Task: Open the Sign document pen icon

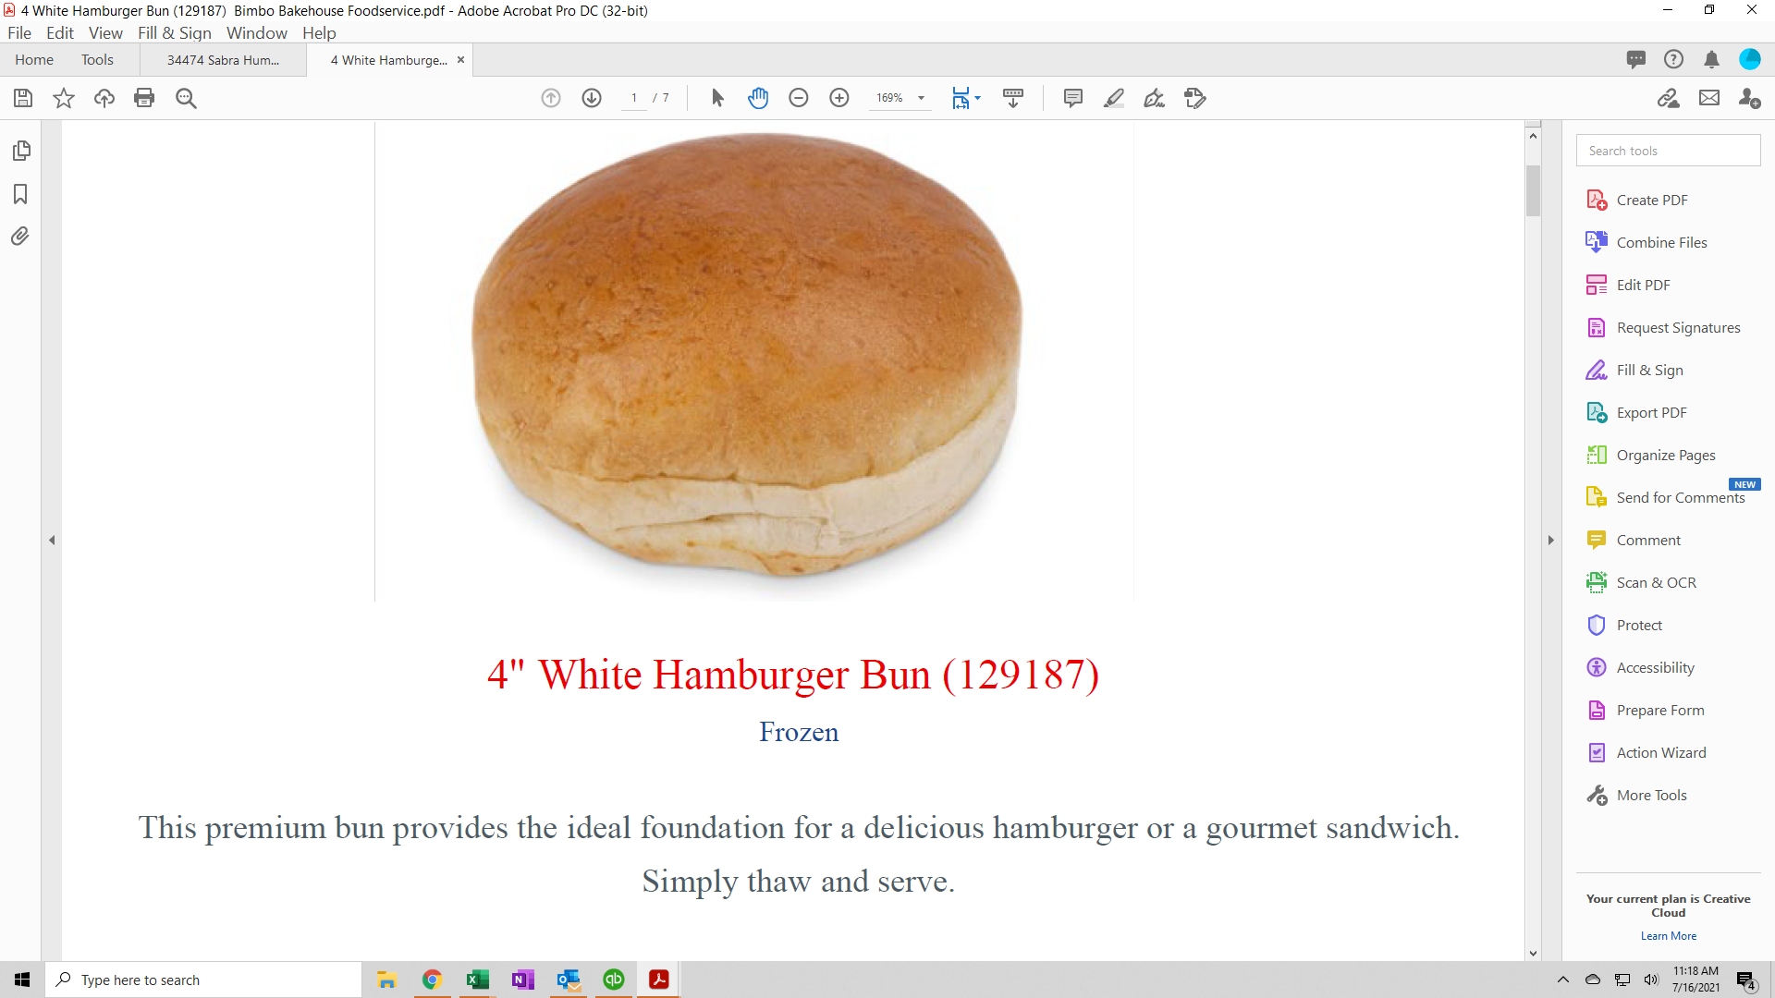Action: pyautogui.click(x=1155, y=98)
